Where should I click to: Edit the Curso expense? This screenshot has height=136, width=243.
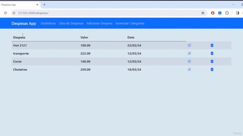point(189,61)
